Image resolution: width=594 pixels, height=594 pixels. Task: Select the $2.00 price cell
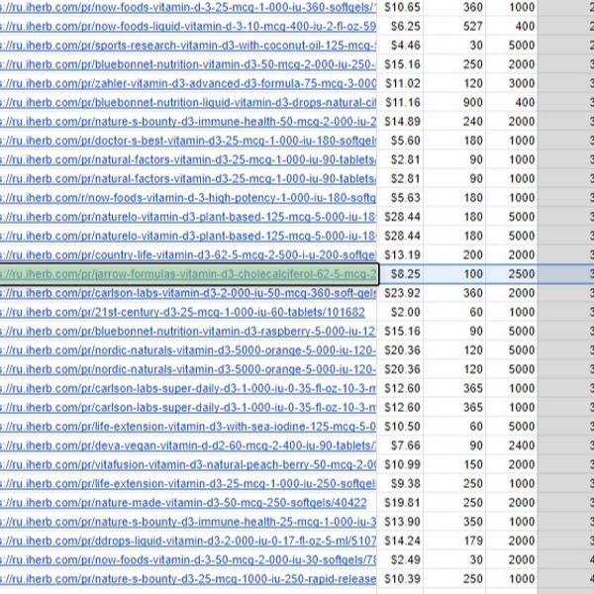(400, 312)
